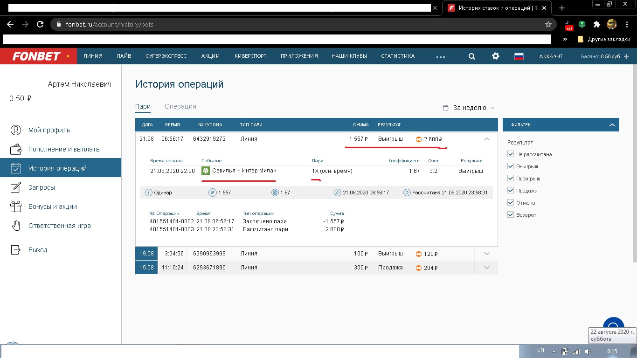Open the АККАУНТ menu in header
Image resolution: width=637 pixels, height=358 pixels.
[551, 56]
